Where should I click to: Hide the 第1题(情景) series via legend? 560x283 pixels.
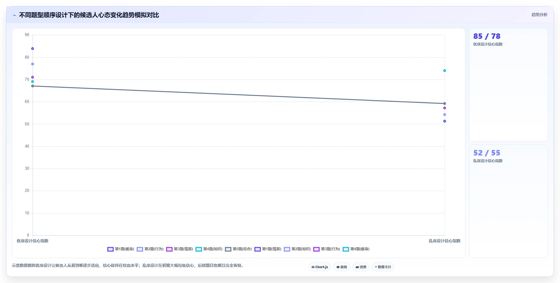tap(268, 249)
